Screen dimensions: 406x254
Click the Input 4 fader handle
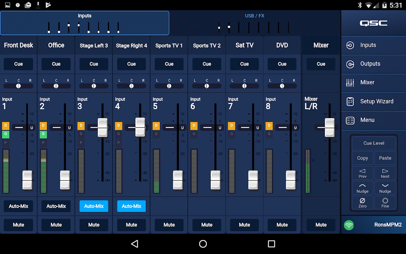point(140,127)
